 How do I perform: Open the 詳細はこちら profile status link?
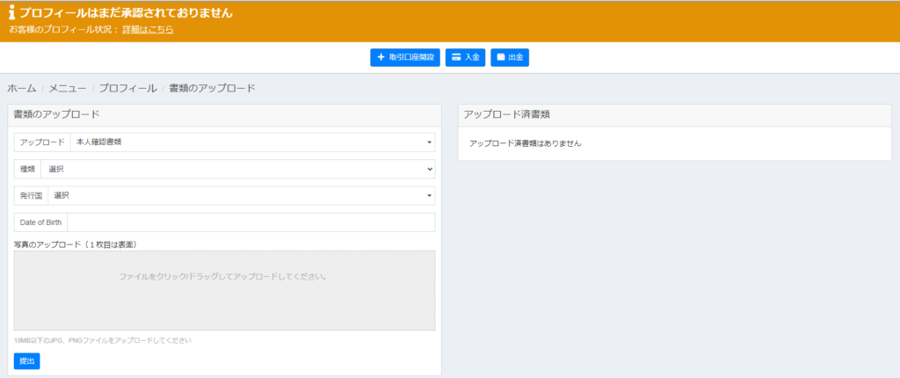(148, 30)
